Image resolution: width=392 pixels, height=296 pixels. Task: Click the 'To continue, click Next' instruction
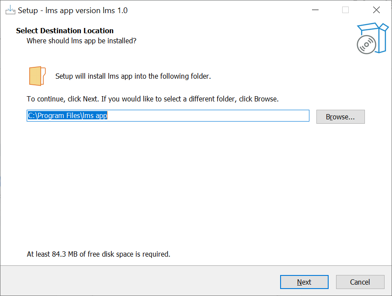pos(153,99)
